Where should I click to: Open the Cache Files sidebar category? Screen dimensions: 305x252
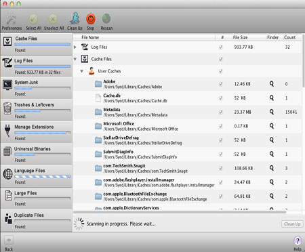click(x=37, y=44)
